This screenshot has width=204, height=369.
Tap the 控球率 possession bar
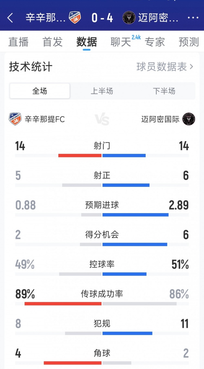(102, 274)
